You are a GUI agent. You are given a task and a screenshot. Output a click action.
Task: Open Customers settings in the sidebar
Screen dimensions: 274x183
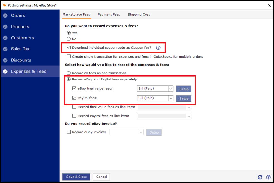[30, 38]
